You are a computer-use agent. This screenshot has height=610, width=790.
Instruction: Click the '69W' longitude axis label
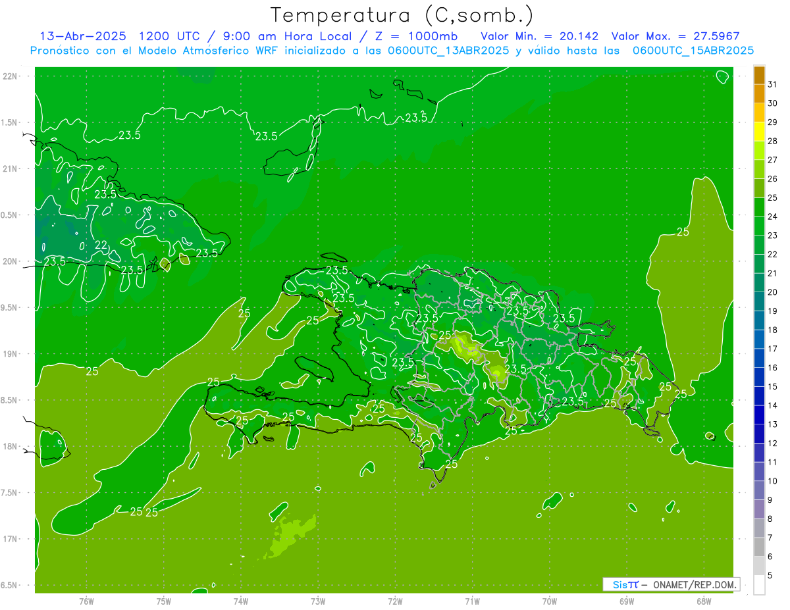[x=627, y=601]
